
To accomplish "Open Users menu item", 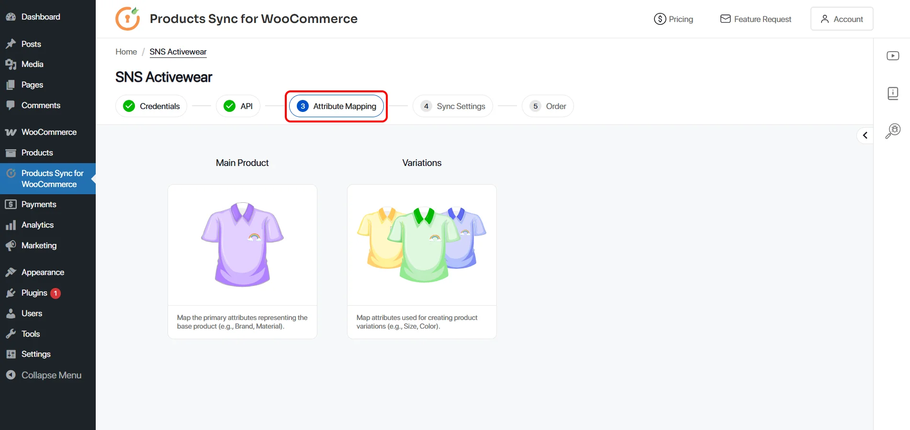I will click(x=48, y=313).
